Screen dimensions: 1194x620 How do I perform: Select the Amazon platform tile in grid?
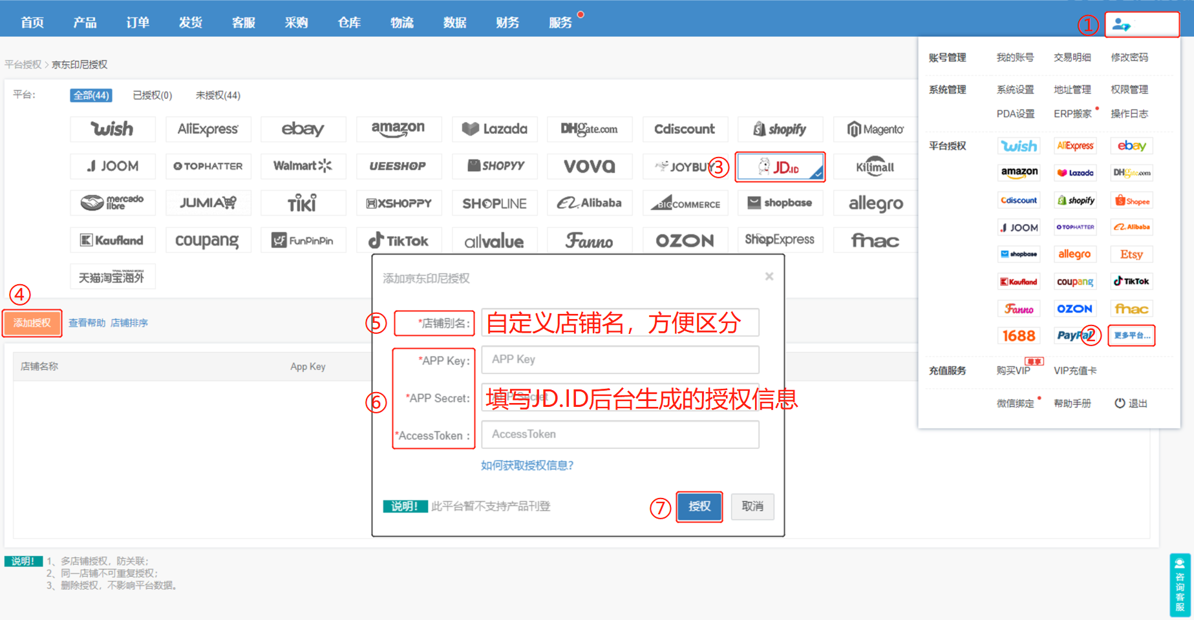coord(399,129)
